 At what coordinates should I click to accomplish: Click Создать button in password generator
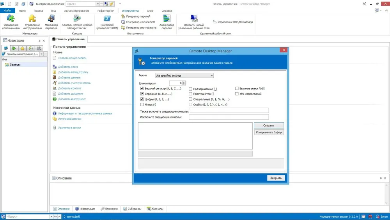pyautogui.click(x=269, y=125)
